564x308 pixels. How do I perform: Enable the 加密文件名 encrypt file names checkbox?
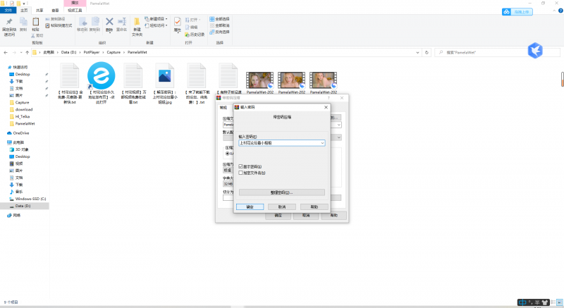(241, 172)
